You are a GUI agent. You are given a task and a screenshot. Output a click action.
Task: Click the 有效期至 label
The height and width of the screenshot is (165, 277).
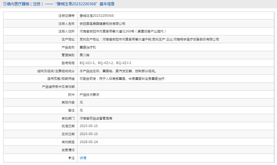point(68,142)
